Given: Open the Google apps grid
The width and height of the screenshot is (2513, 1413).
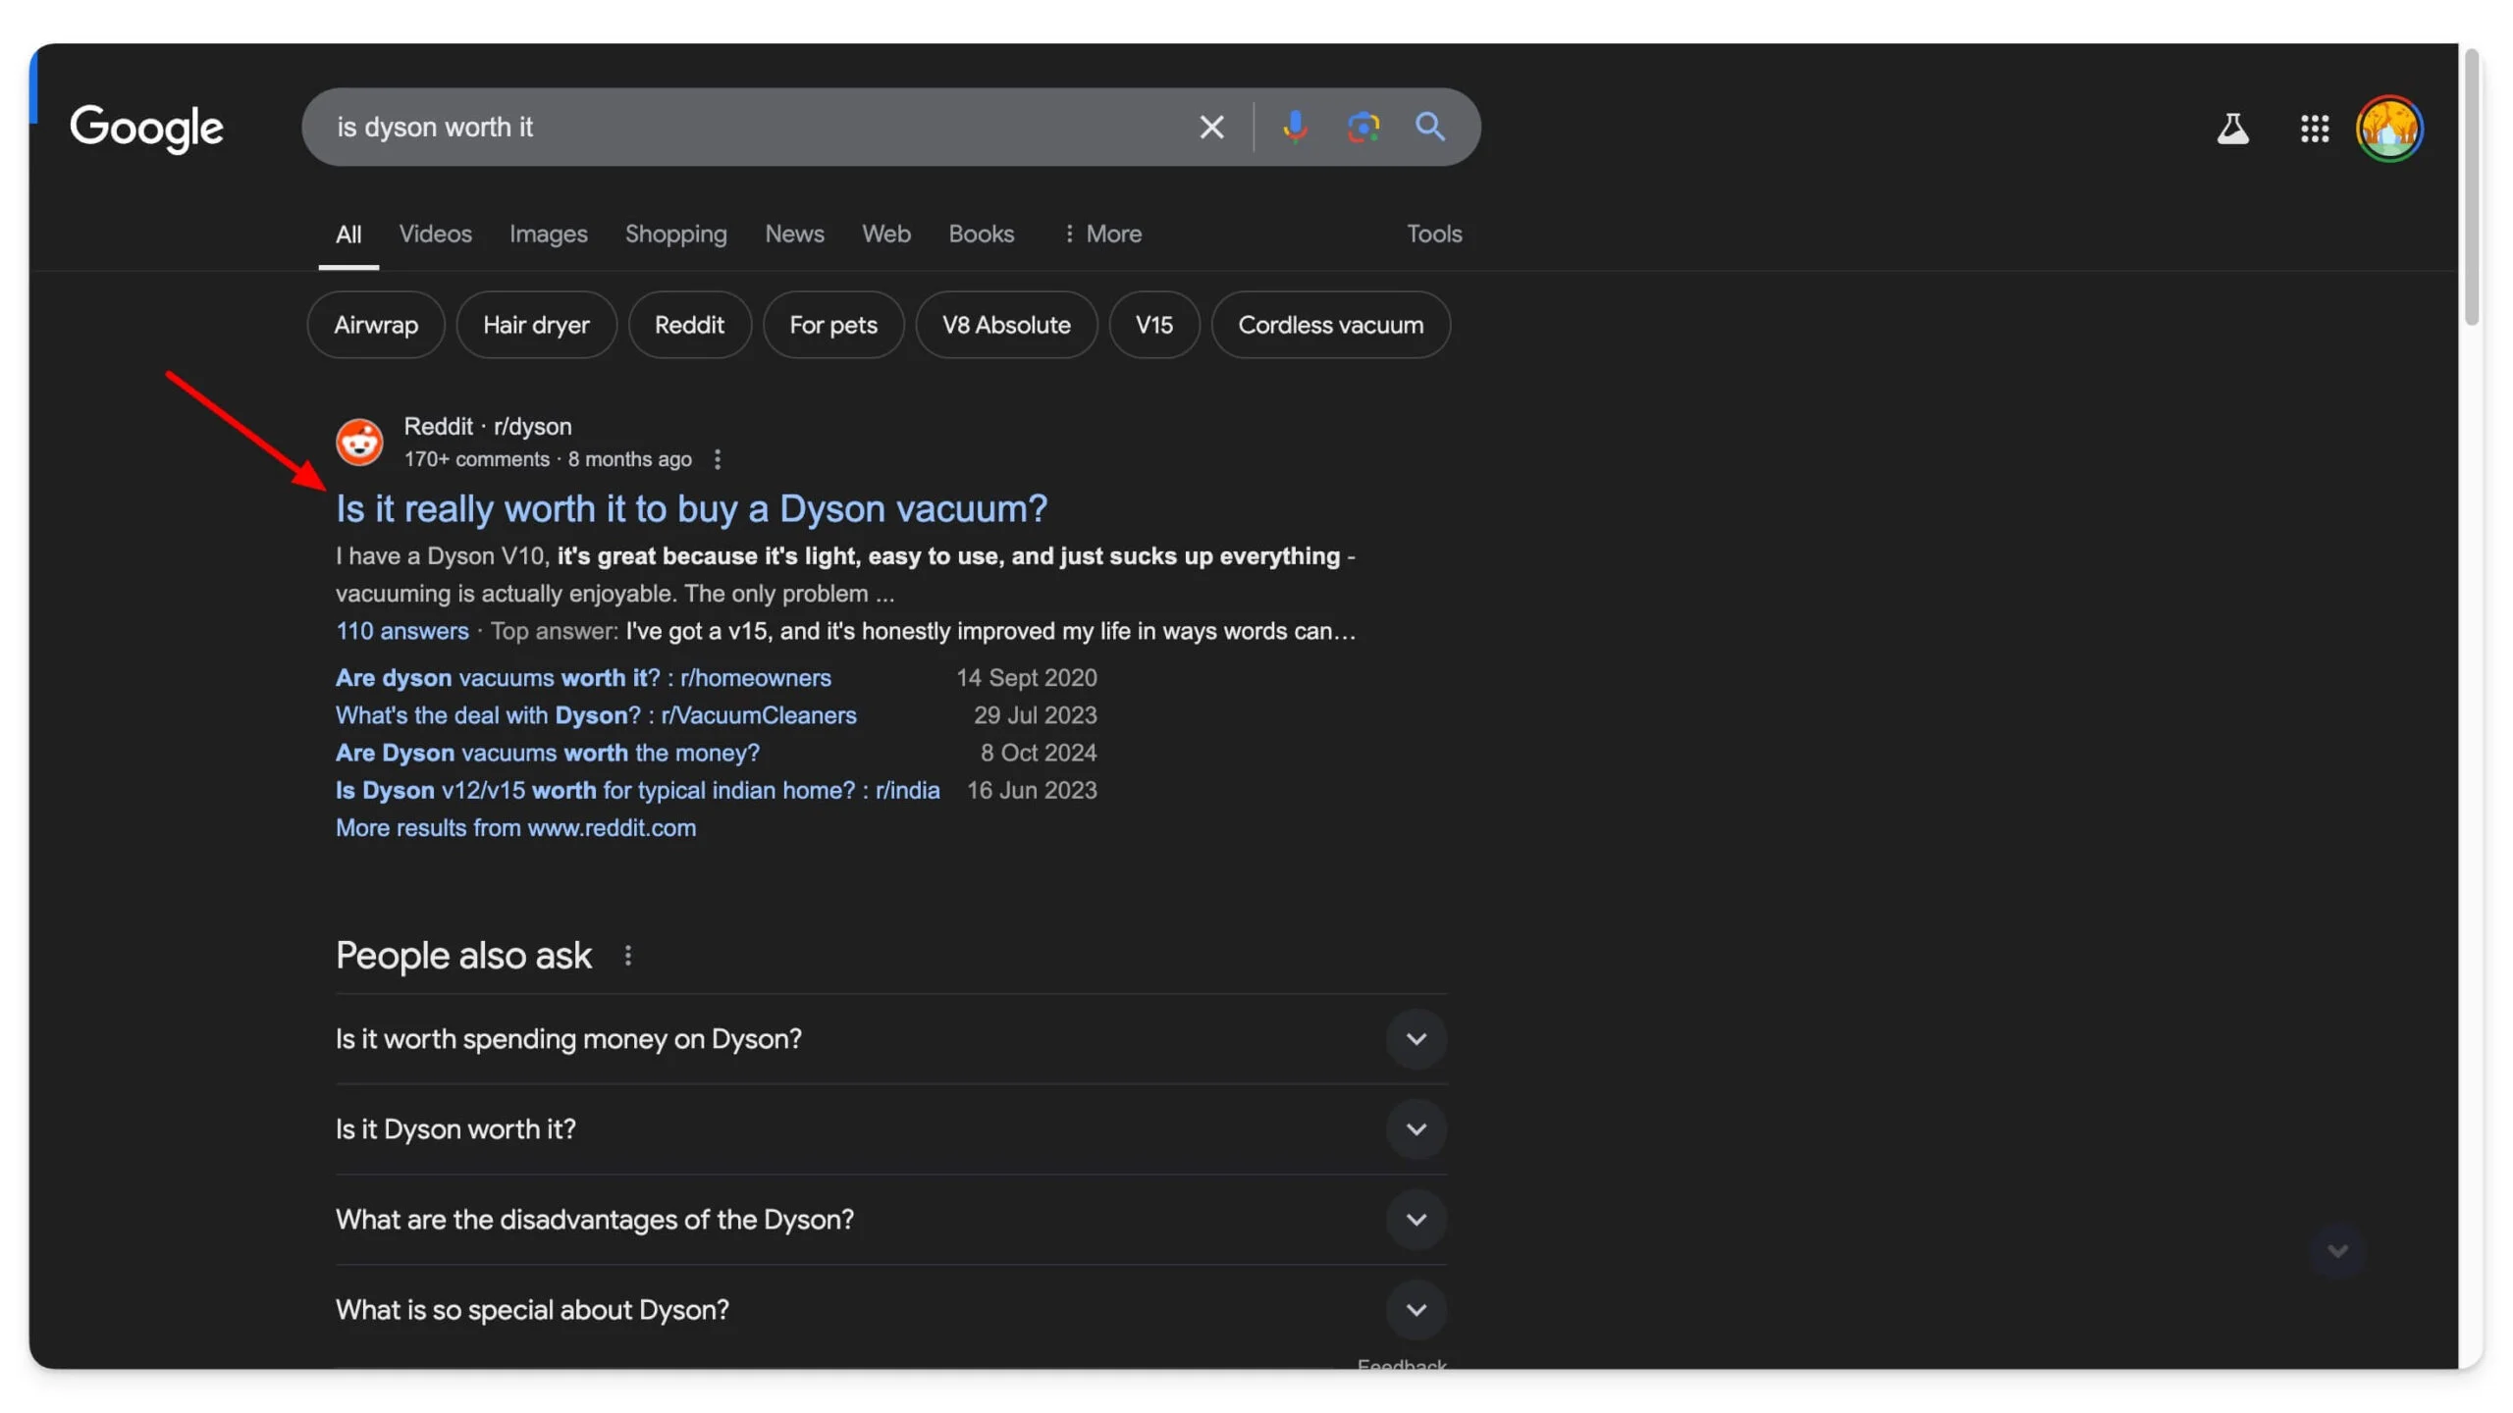Looking at the screenshot, I should (x=2315, y=129).
